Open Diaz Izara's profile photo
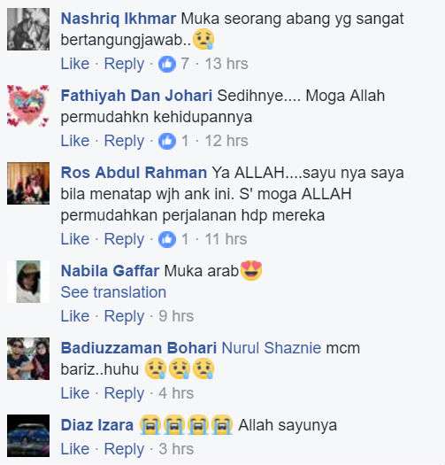Image resolution: width=445 pixels, height=465 pixels. [x=28, y=436]
